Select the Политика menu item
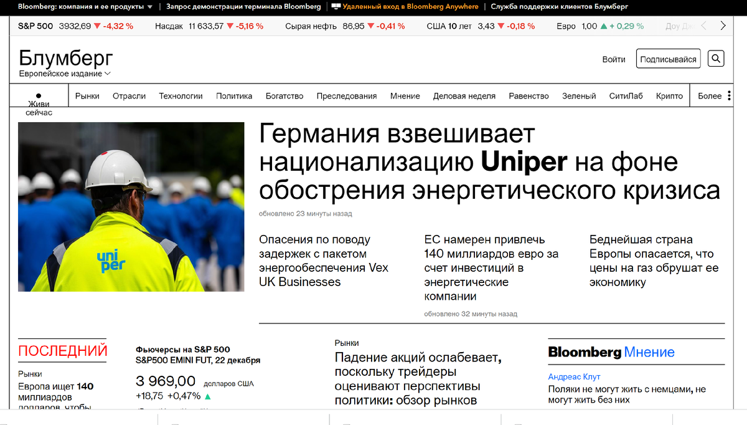This screenshot has height=425, width=747. click(x=234, y=96)
